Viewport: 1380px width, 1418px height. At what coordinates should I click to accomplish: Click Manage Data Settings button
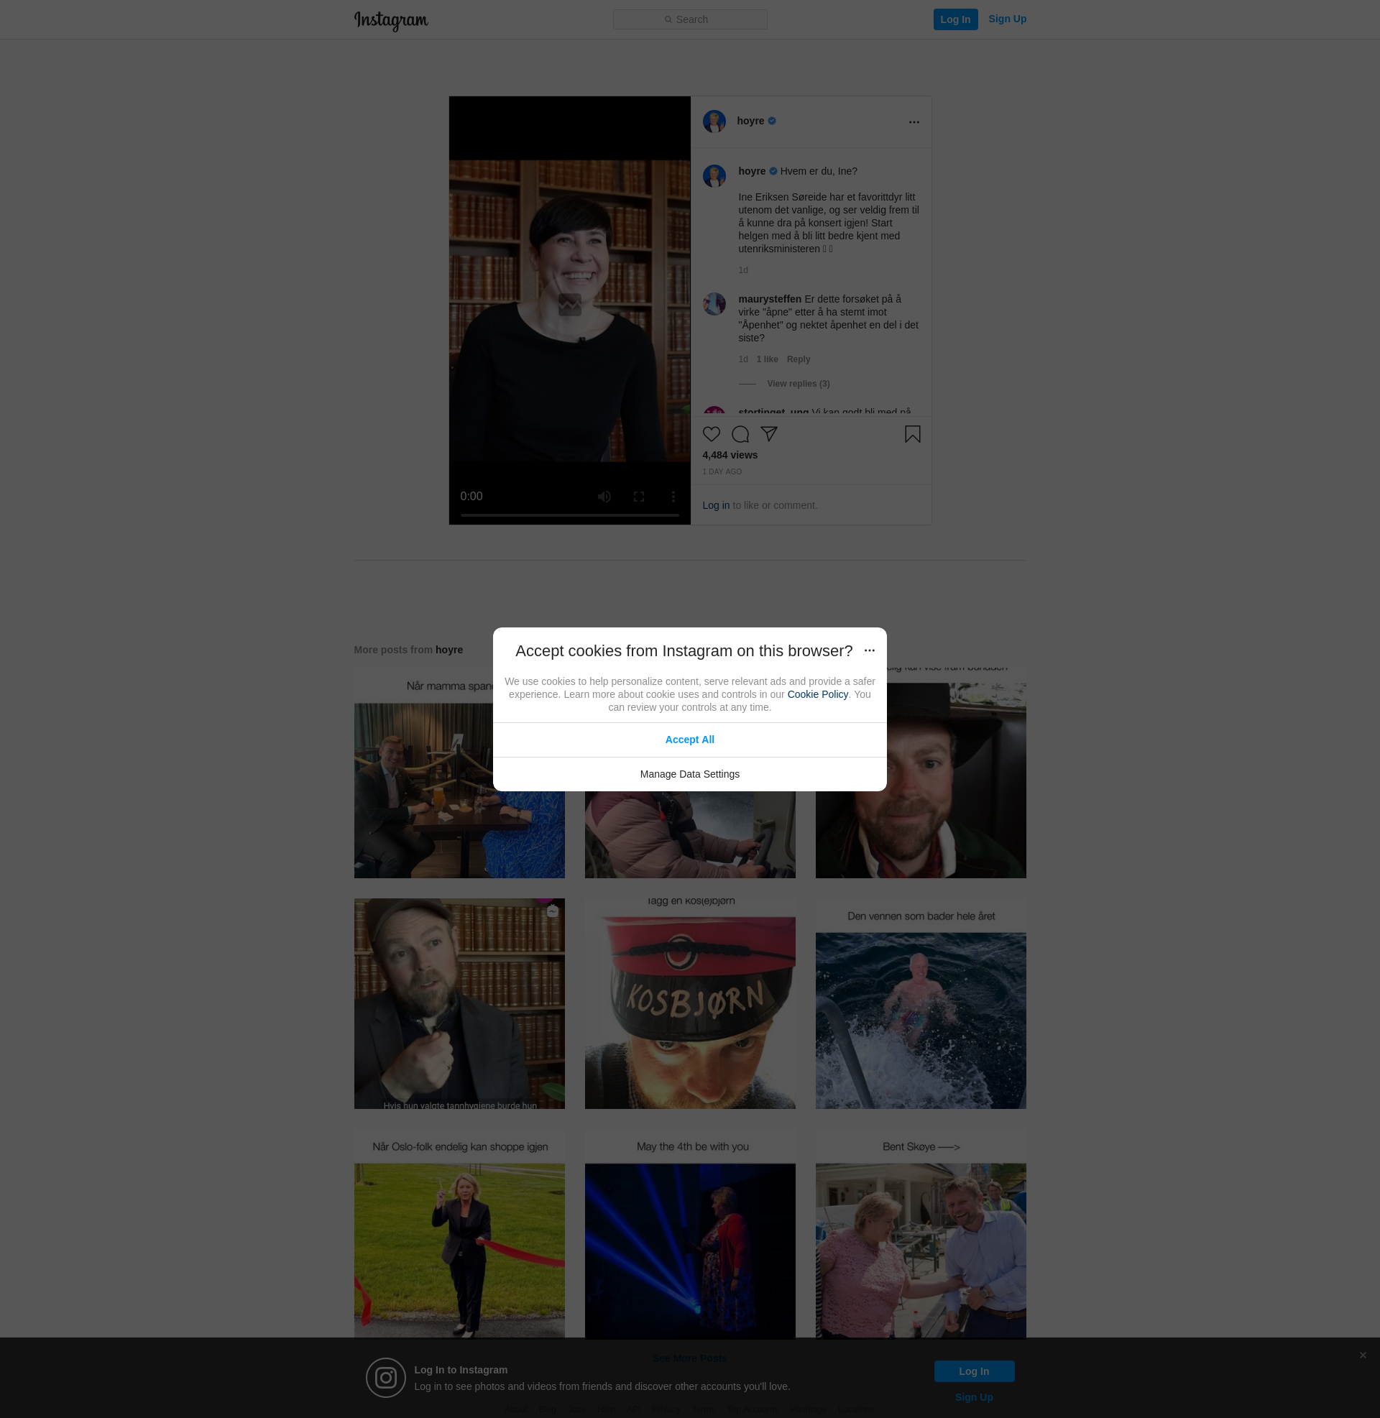click(x=689, y=775)
